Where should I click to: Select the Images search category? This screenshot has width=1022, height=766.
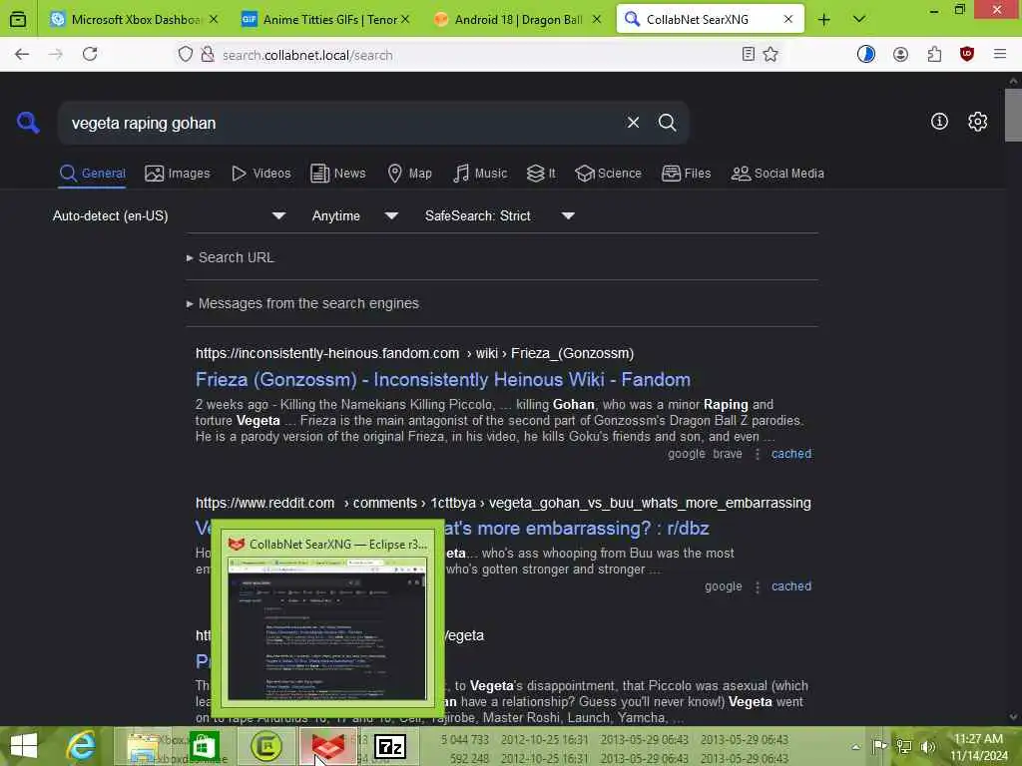coord(178,174)
